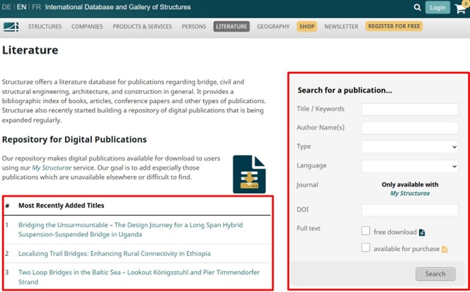The height and width of the screenshot is (292, 470).
Task: Open the Structures menu
Action: (45, 27)
